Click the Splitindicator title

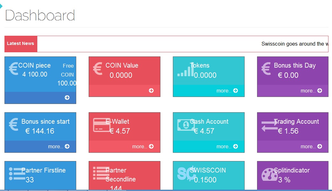[x=292, y=170]
